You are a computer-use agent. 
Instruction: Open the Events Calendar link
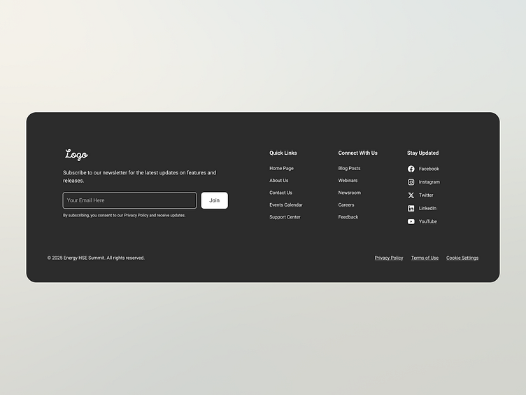click(286, 205)
